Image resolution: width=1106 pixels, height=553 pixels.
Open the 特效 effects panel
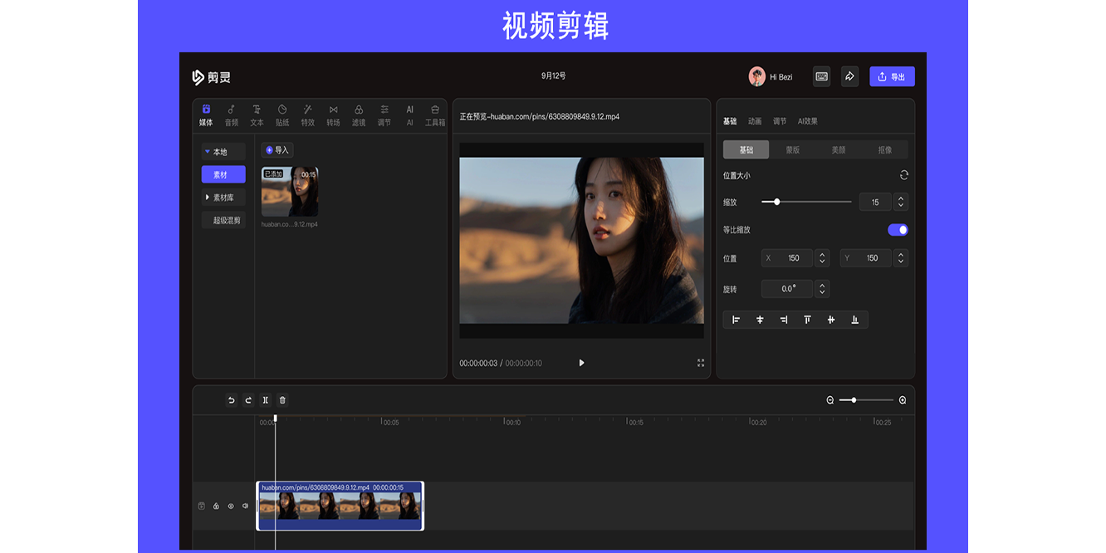coord(307,110)
